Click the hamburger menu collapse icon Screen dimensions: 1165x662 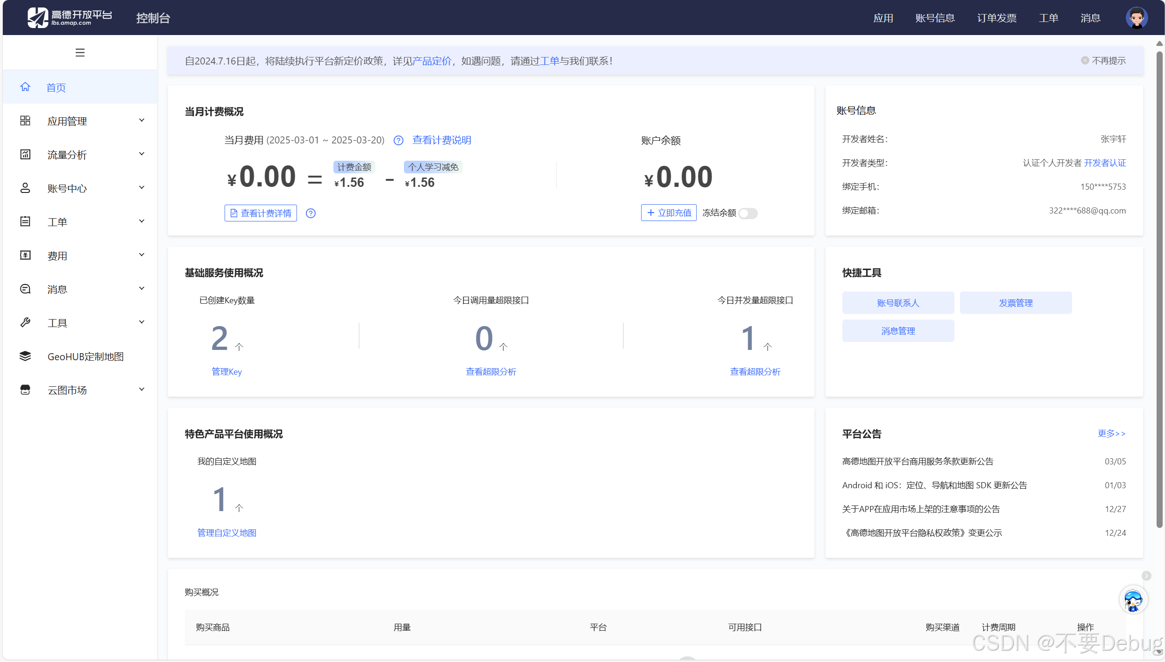click(x=80, y=53)
